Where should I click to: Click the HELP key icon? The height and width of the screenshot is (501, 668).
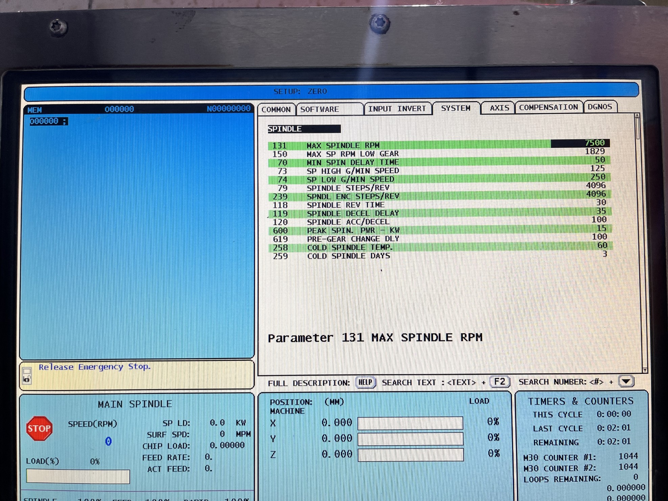point(365,382)
